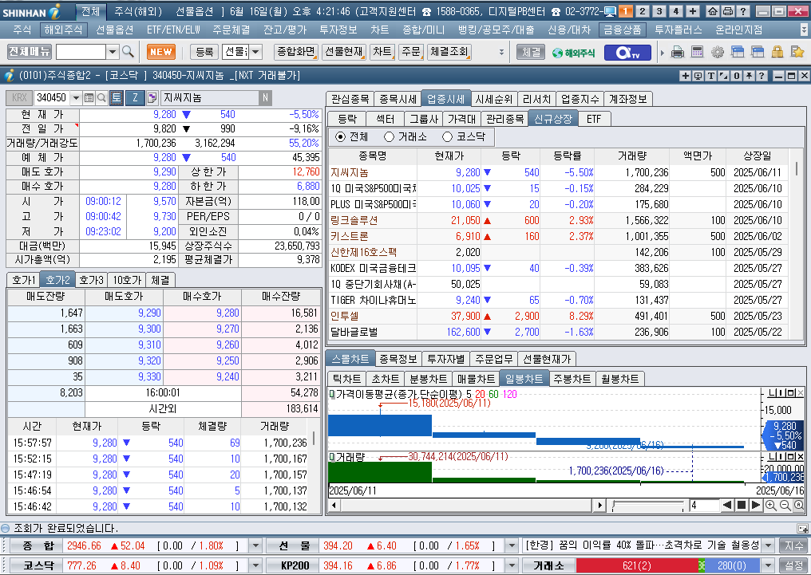Image resolution: width=811 pixels, height=575 pixels.
Task: Click the pin icon in 주식종합2 title bar
Action: (749, 76)
